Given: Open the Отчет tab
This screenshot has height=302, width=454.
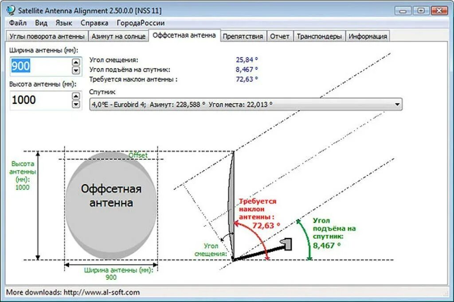Looking at the screenshot, I should tap(280, 36).
